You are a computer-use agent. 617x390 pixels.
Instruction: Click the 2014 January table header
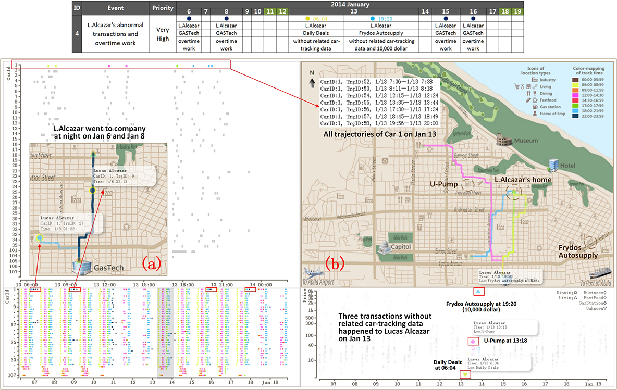(350, 4)
